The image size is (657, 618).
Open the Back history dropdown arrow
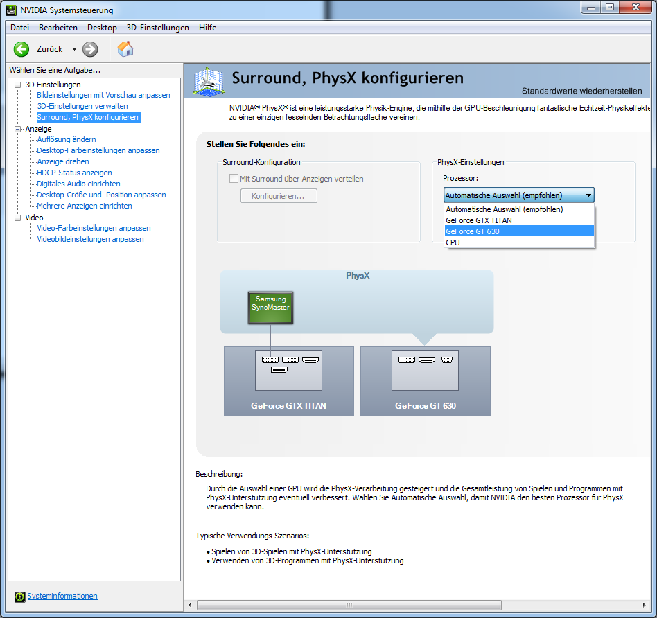74,49
